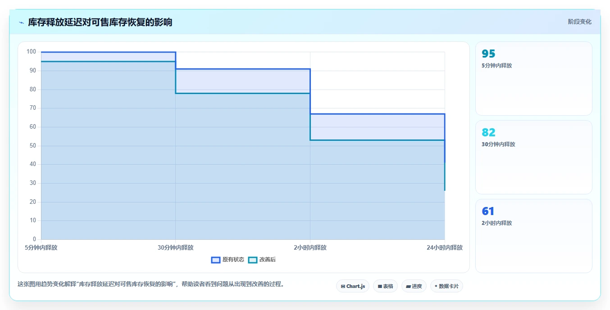Click the title 库存释放延迟对可售库存恢复的影响
The image size is (610, 310).
pyautogui.click(x=100, y=22)
